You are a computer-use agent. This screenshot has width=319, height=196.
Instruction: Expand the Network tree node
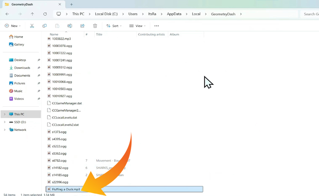5,129
